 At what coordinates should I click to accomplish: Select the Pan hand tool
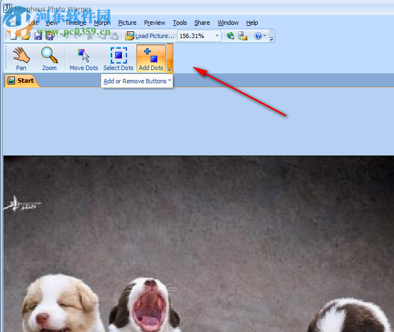pyautogui.click(x=21, y=58)
